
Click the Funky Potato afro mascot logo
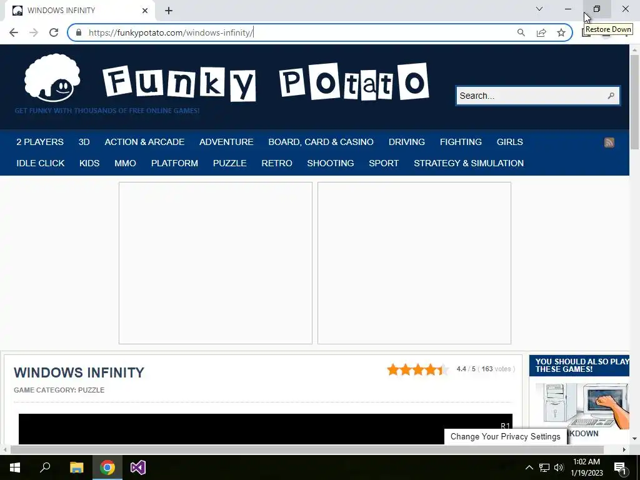[x=52, y=77]
